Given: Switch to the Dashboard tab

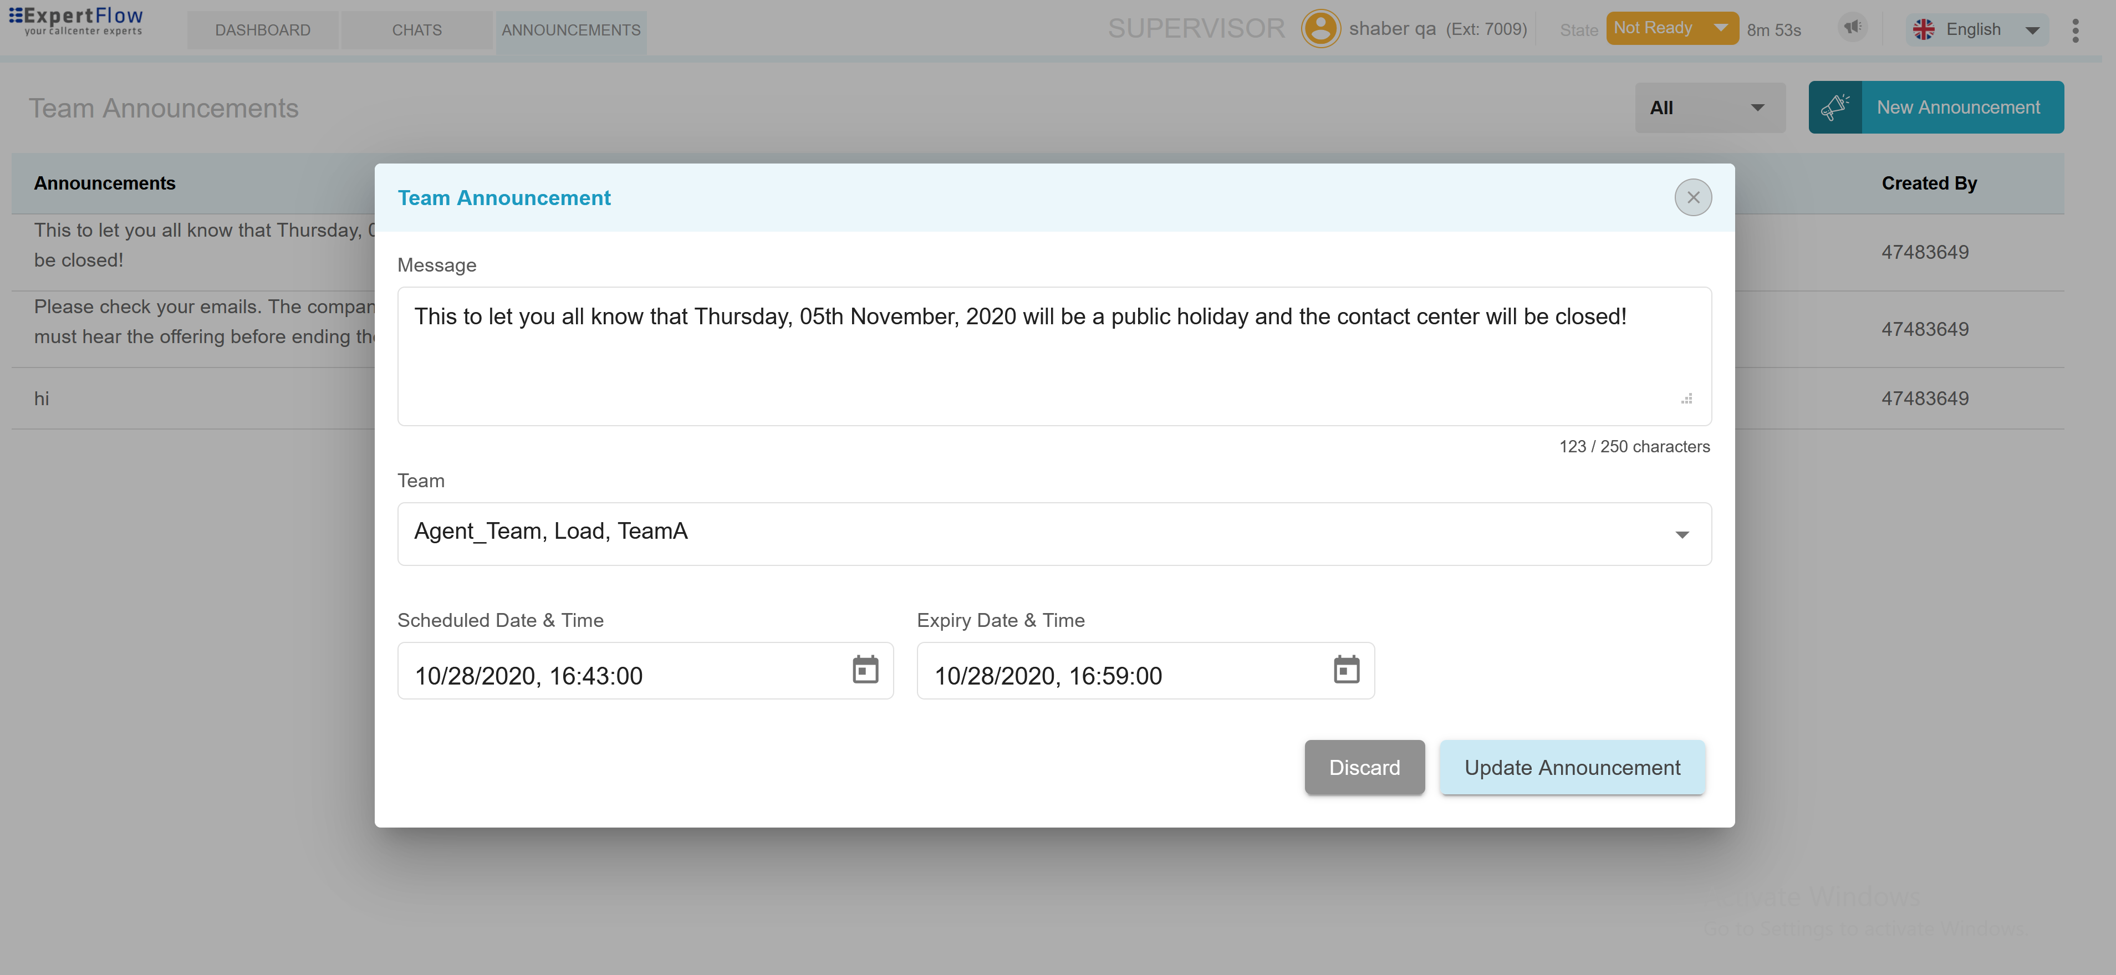Looking at the screenshot, I should click(262, 30).
